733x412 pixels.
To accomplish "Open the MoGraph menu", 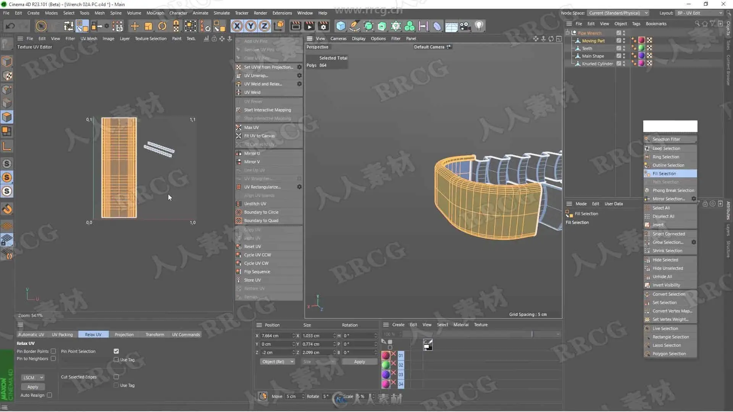I will point(155,13).
